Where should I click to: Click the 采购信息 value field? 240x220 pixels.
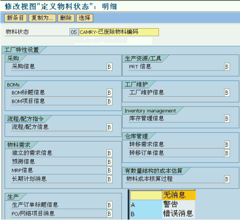pos(109,67)
